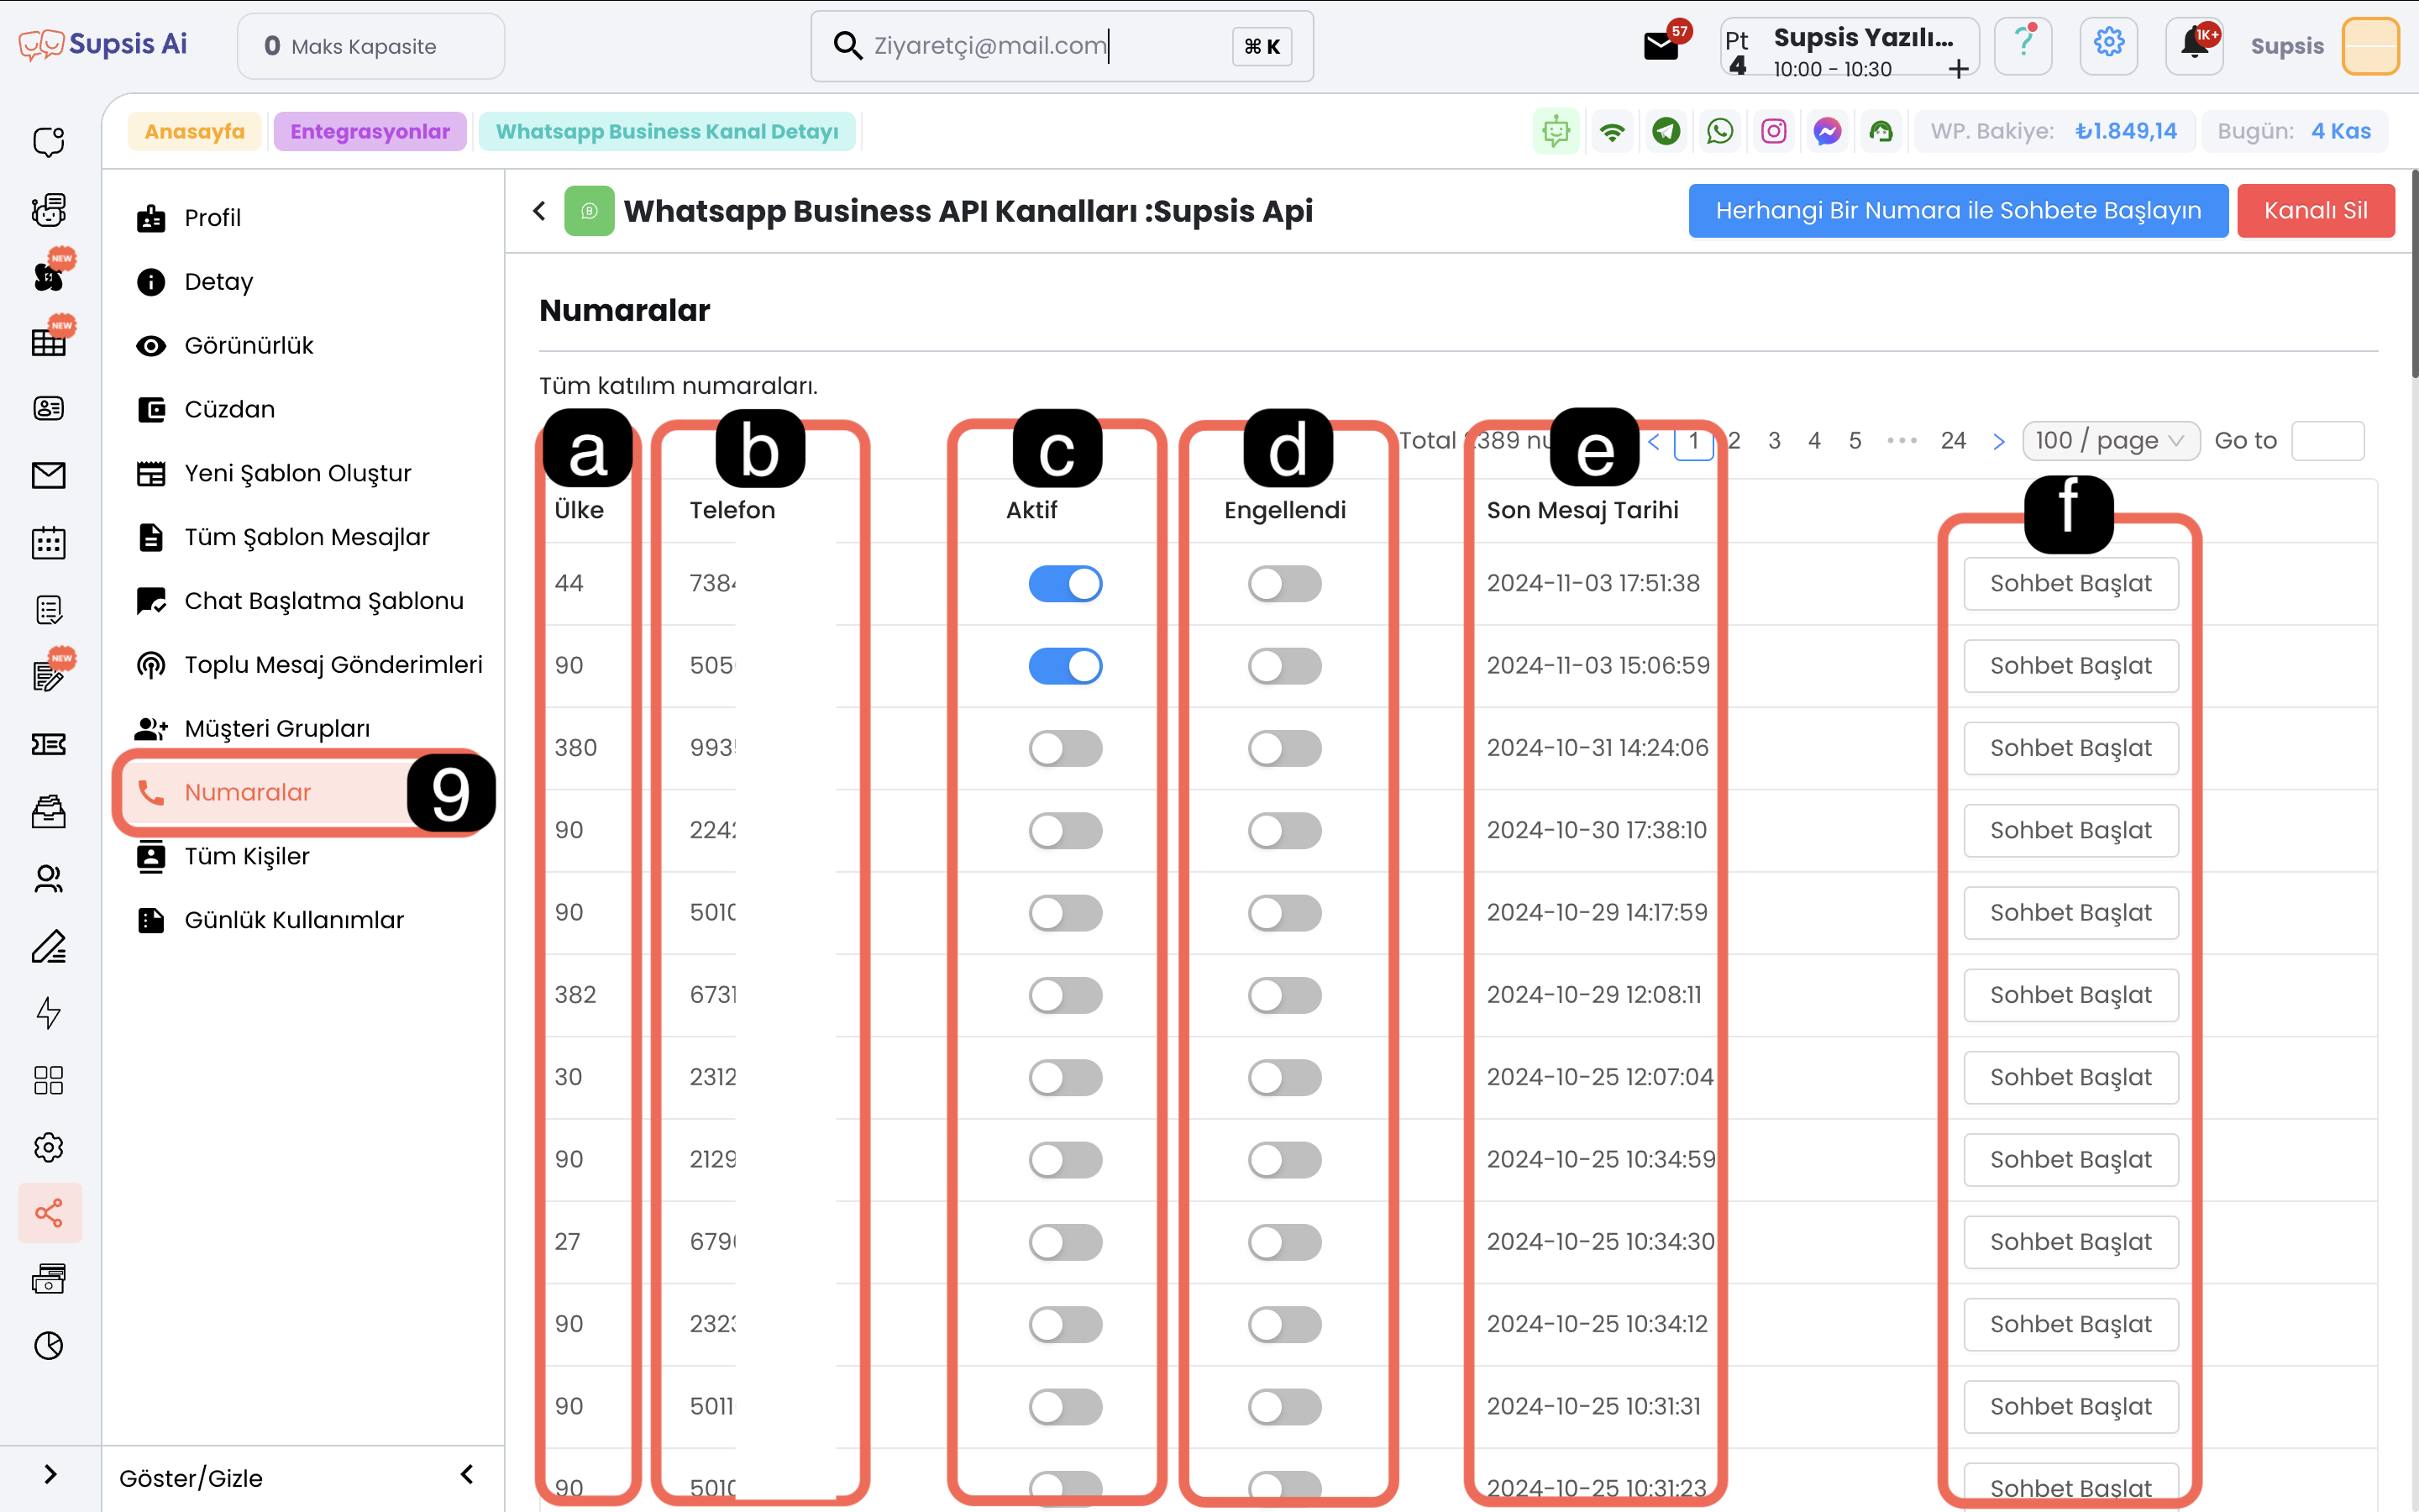2419x1512 pixels.
Task: Click the Maks Kapasite field
Action: click(x=371, y=46)
